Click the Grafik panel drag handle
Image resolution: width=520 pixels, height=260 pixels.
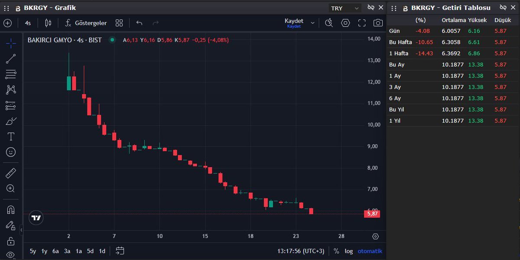pyautogui.click(x=6, y=8)
